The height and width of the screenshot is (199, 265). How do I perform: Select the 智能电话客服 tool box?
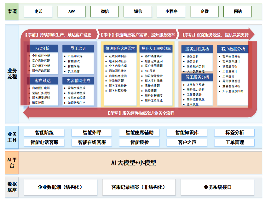pos(44,142)
